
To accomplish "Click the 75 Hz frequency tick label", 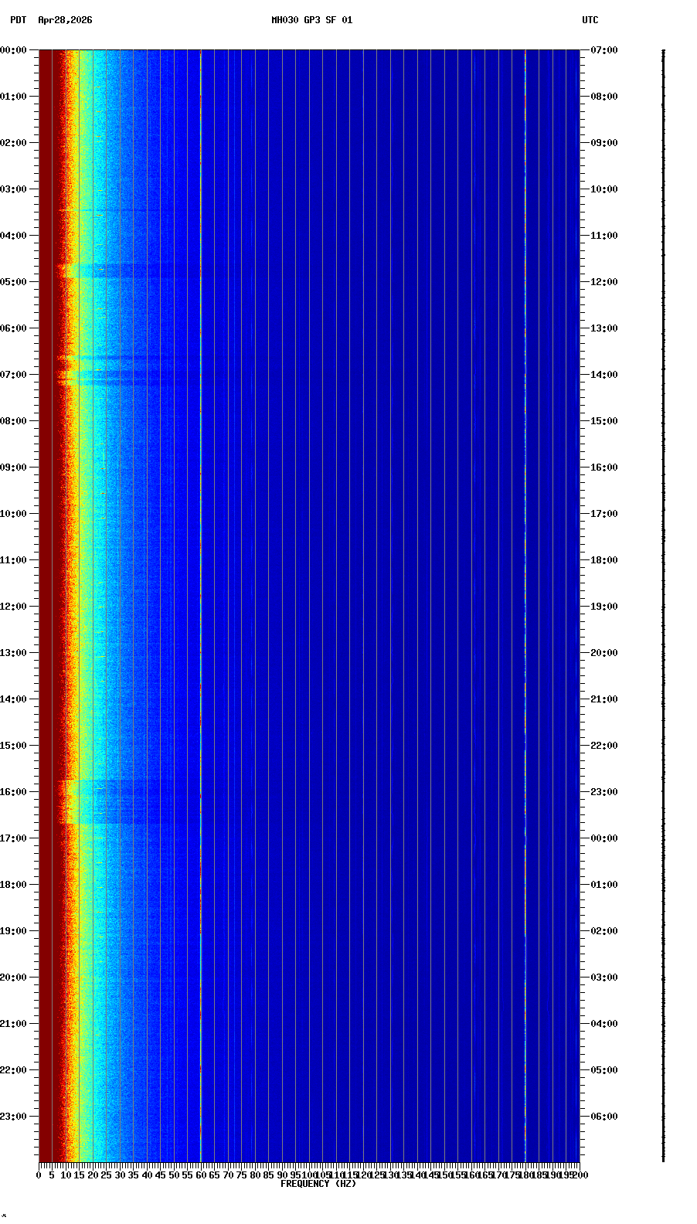I will [x=242, y=1175].
